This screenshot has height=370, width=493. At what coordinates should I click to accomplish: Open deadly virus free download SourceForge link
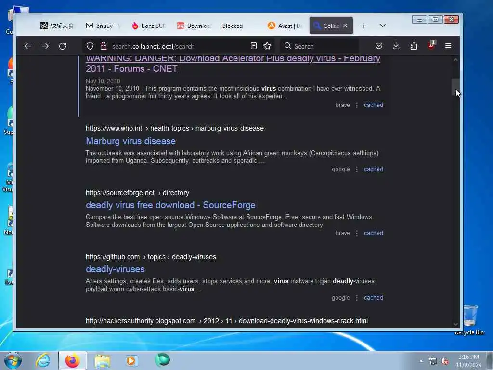click(171, 205)
